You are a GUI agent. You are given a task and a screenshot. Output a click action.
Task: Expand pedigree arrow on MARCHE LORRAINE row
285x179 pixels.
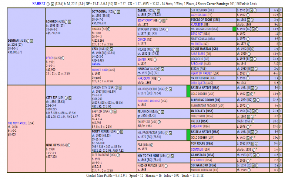tap(280, 170)
